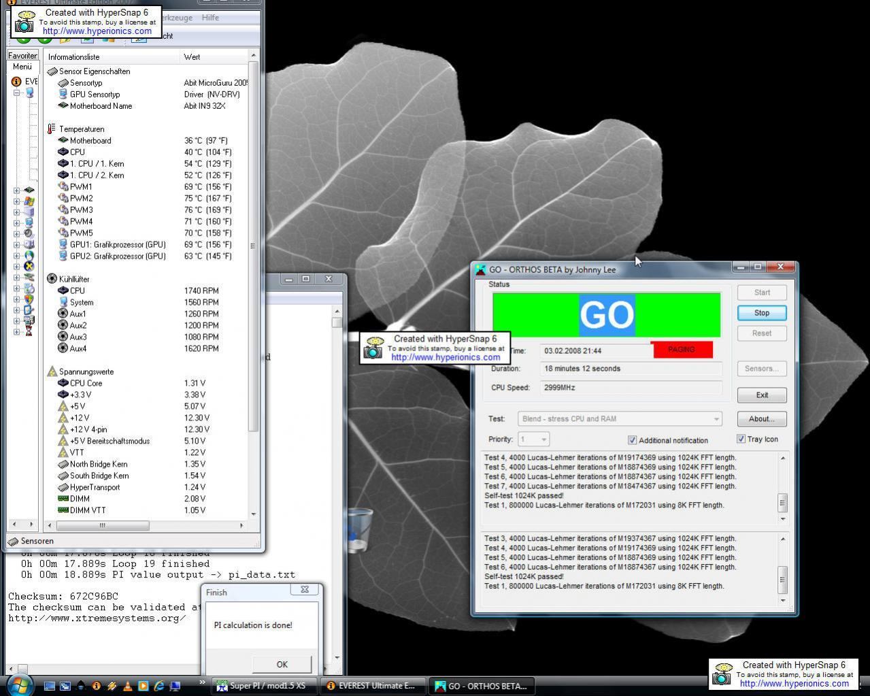Select the Motherboard Name row
The width and height of the screenshot is (870, 696).
(x=146, y=105)
